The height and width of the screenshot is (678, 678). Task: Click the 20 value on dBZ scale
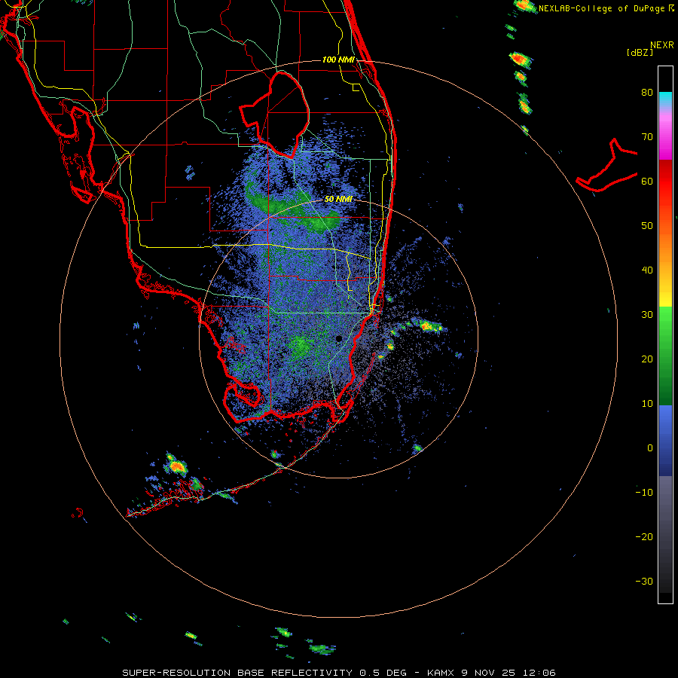click(x=647, y=359)
